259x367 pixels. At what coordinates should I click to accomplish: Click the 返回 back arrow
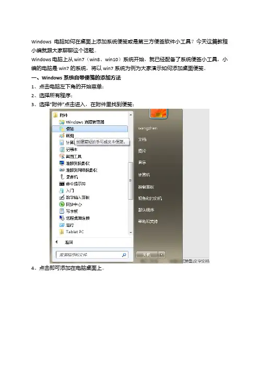click(x=56, y=242)
